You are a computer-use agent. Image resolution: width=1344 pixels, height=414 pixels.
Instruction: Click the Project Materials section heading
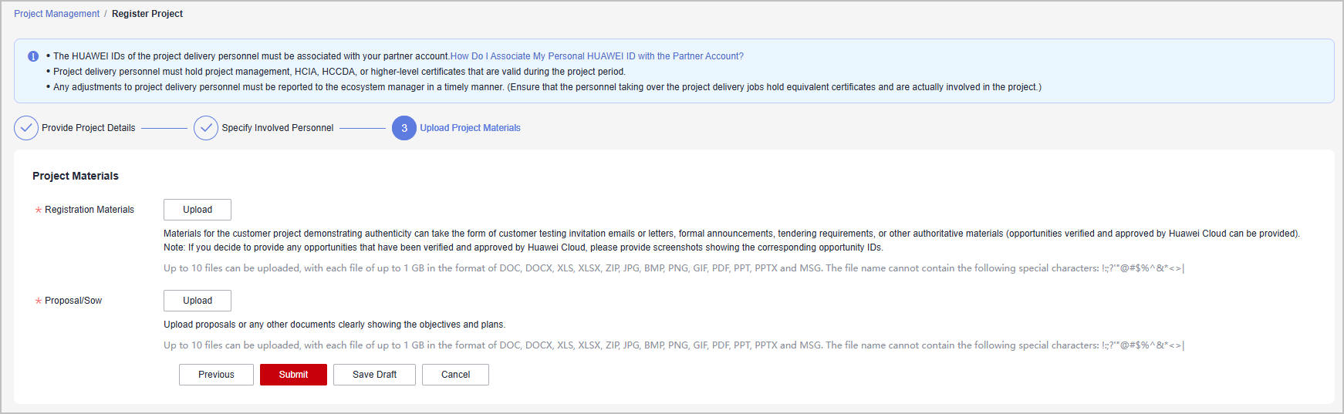pyautogui.click(x=76, y=176)
